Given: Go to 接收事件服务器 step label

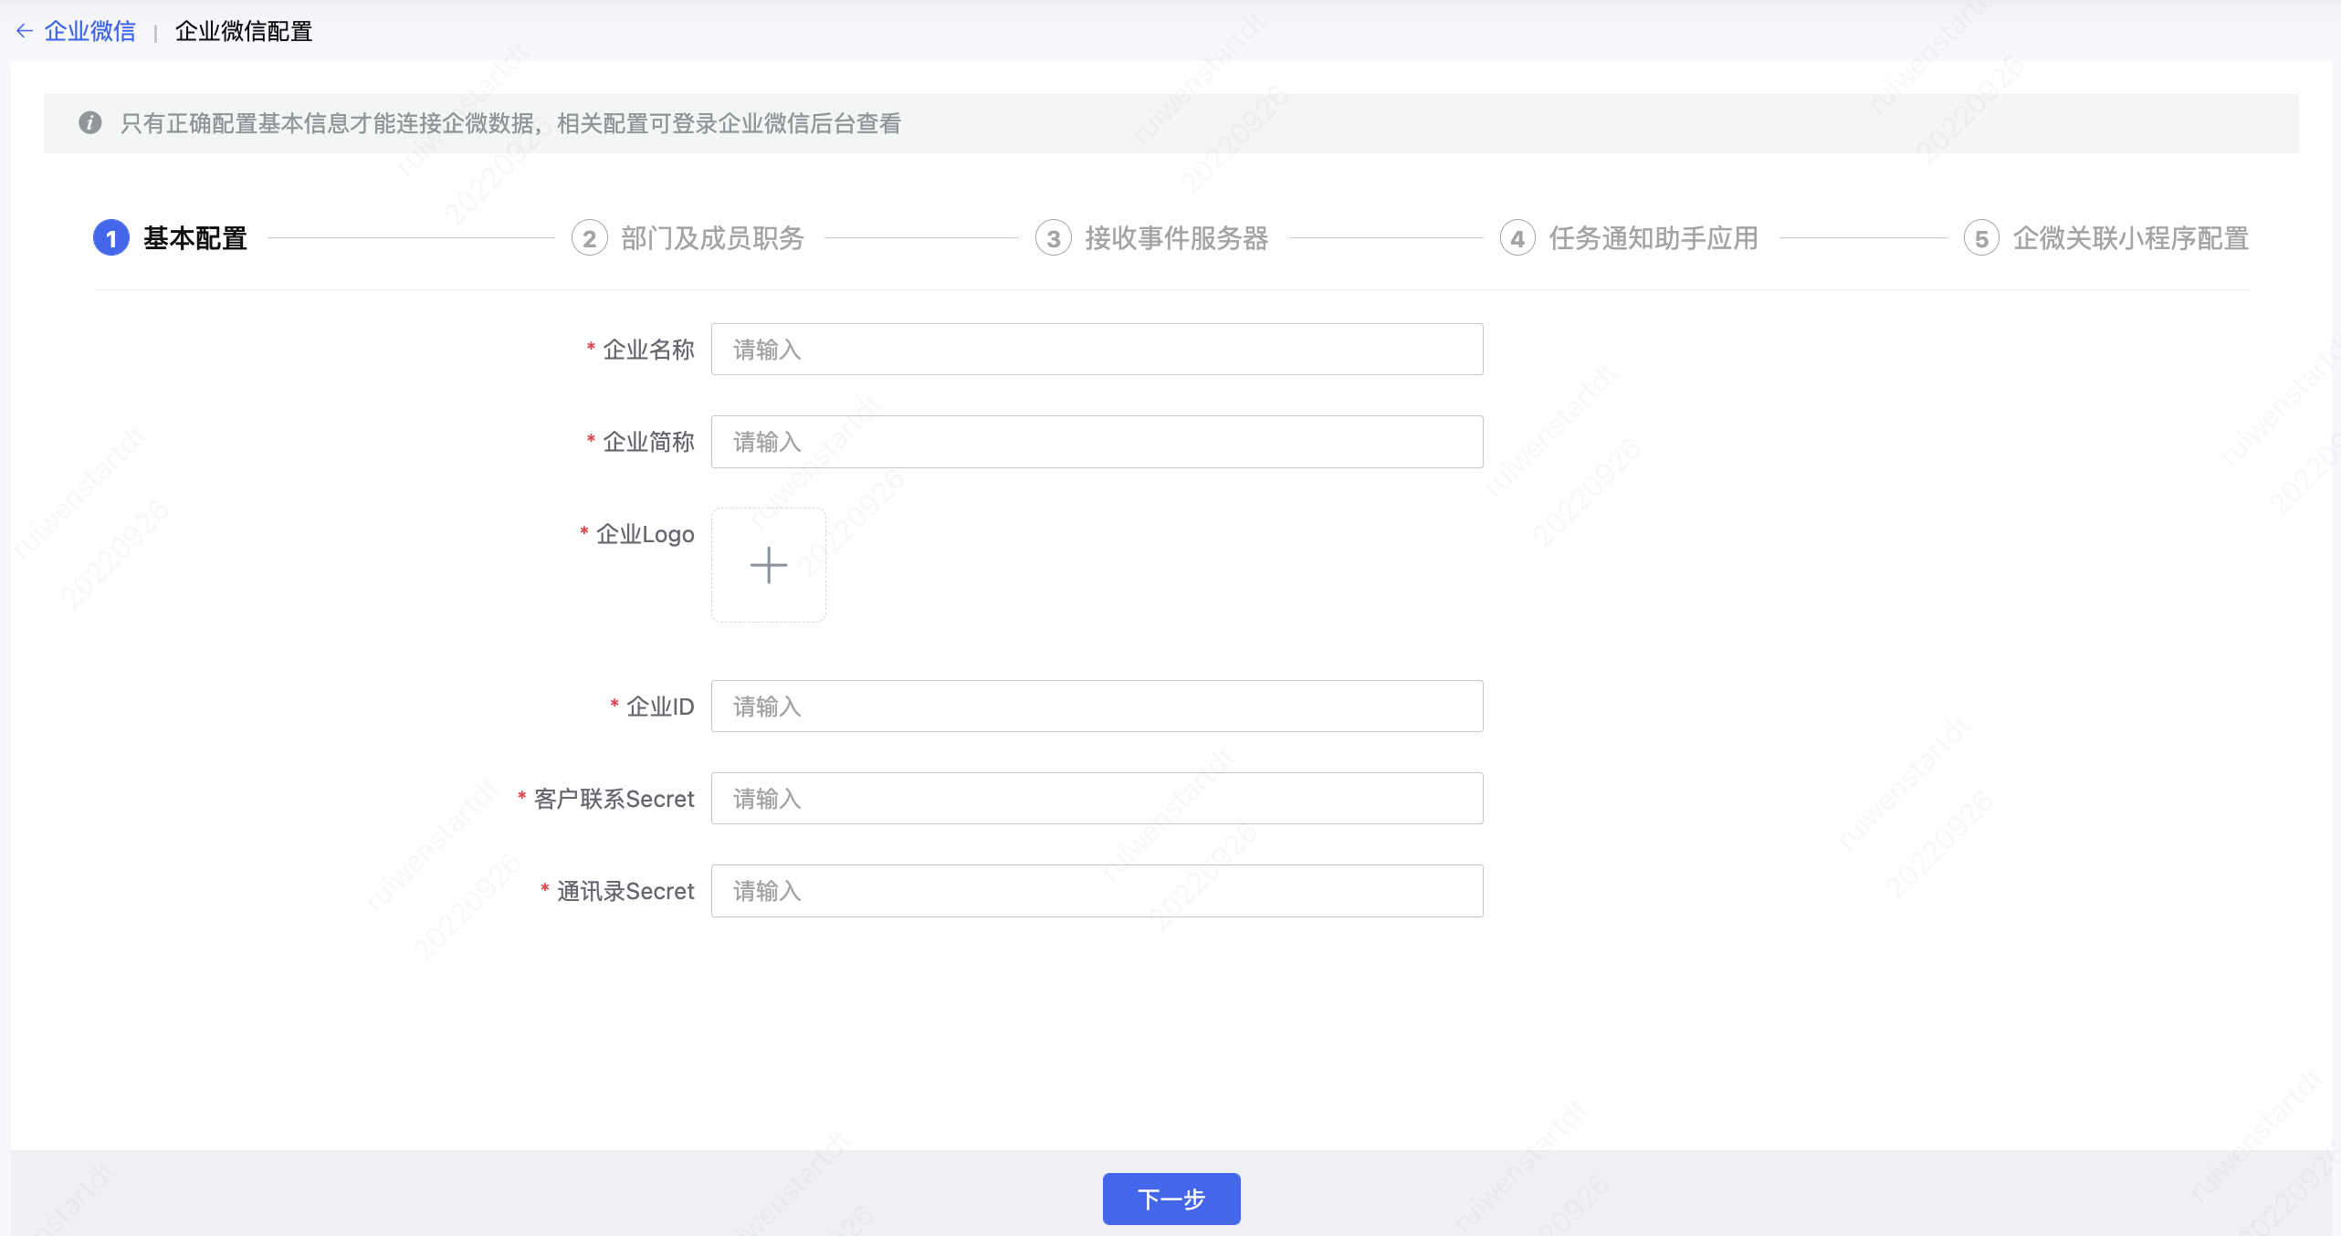Looking at the screenshot, I should 1176,238.
